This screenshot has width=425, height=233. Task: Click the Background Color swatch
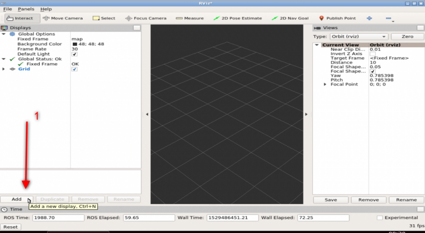(75, 44)
